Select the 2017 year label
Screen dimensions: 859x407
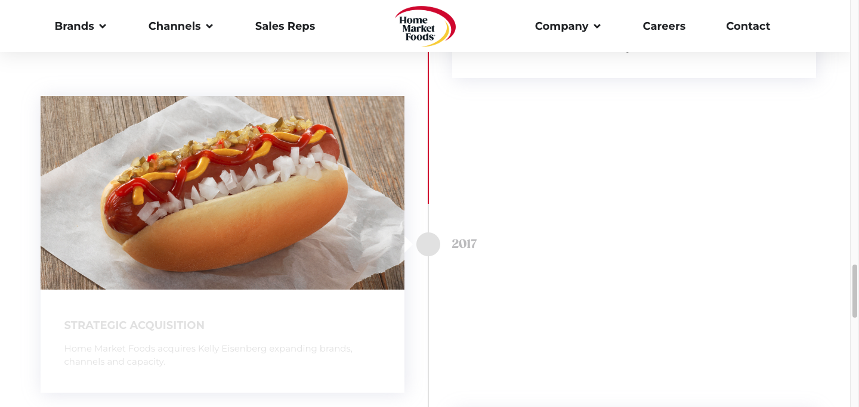point(464,244)
